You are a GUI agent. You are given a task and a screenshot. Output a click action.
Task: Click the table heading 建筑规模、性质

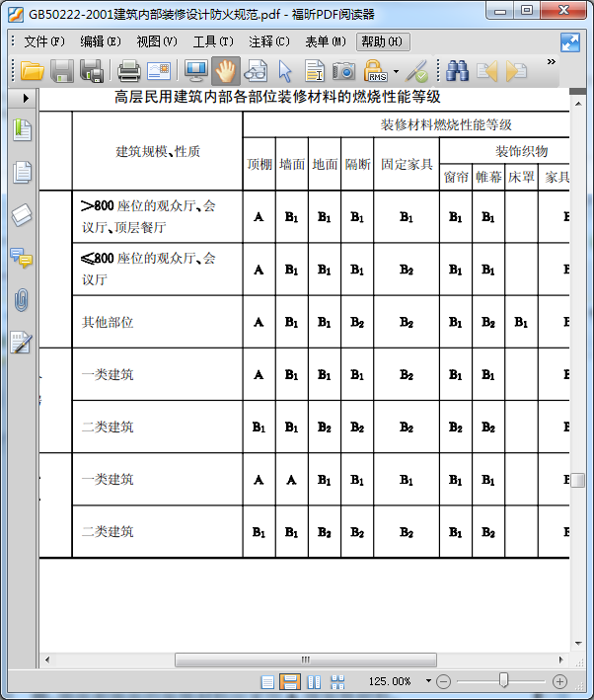click(x=158, y=151)
